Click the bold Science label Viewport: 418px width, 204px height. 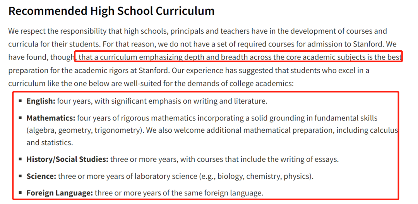click(x=41, y=176)
